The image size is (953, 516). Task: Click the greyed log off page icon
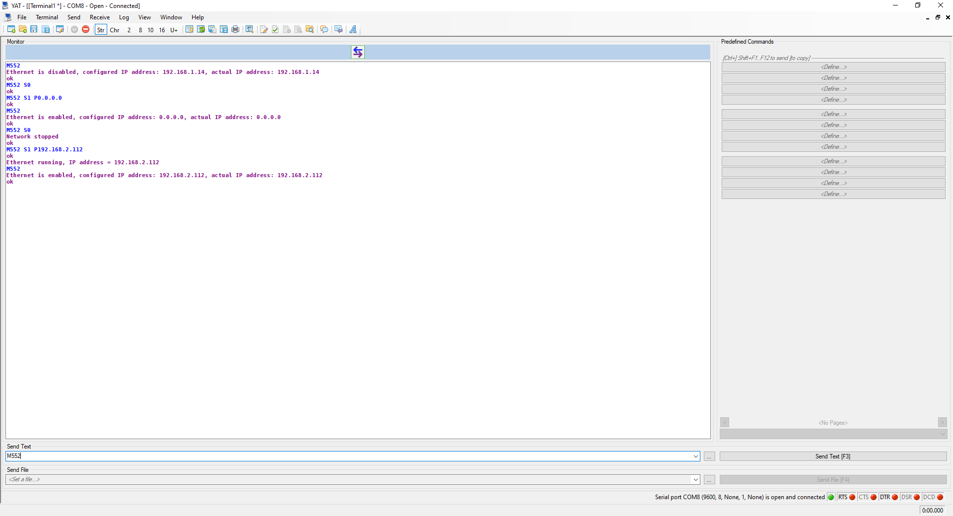pos(287,29)
